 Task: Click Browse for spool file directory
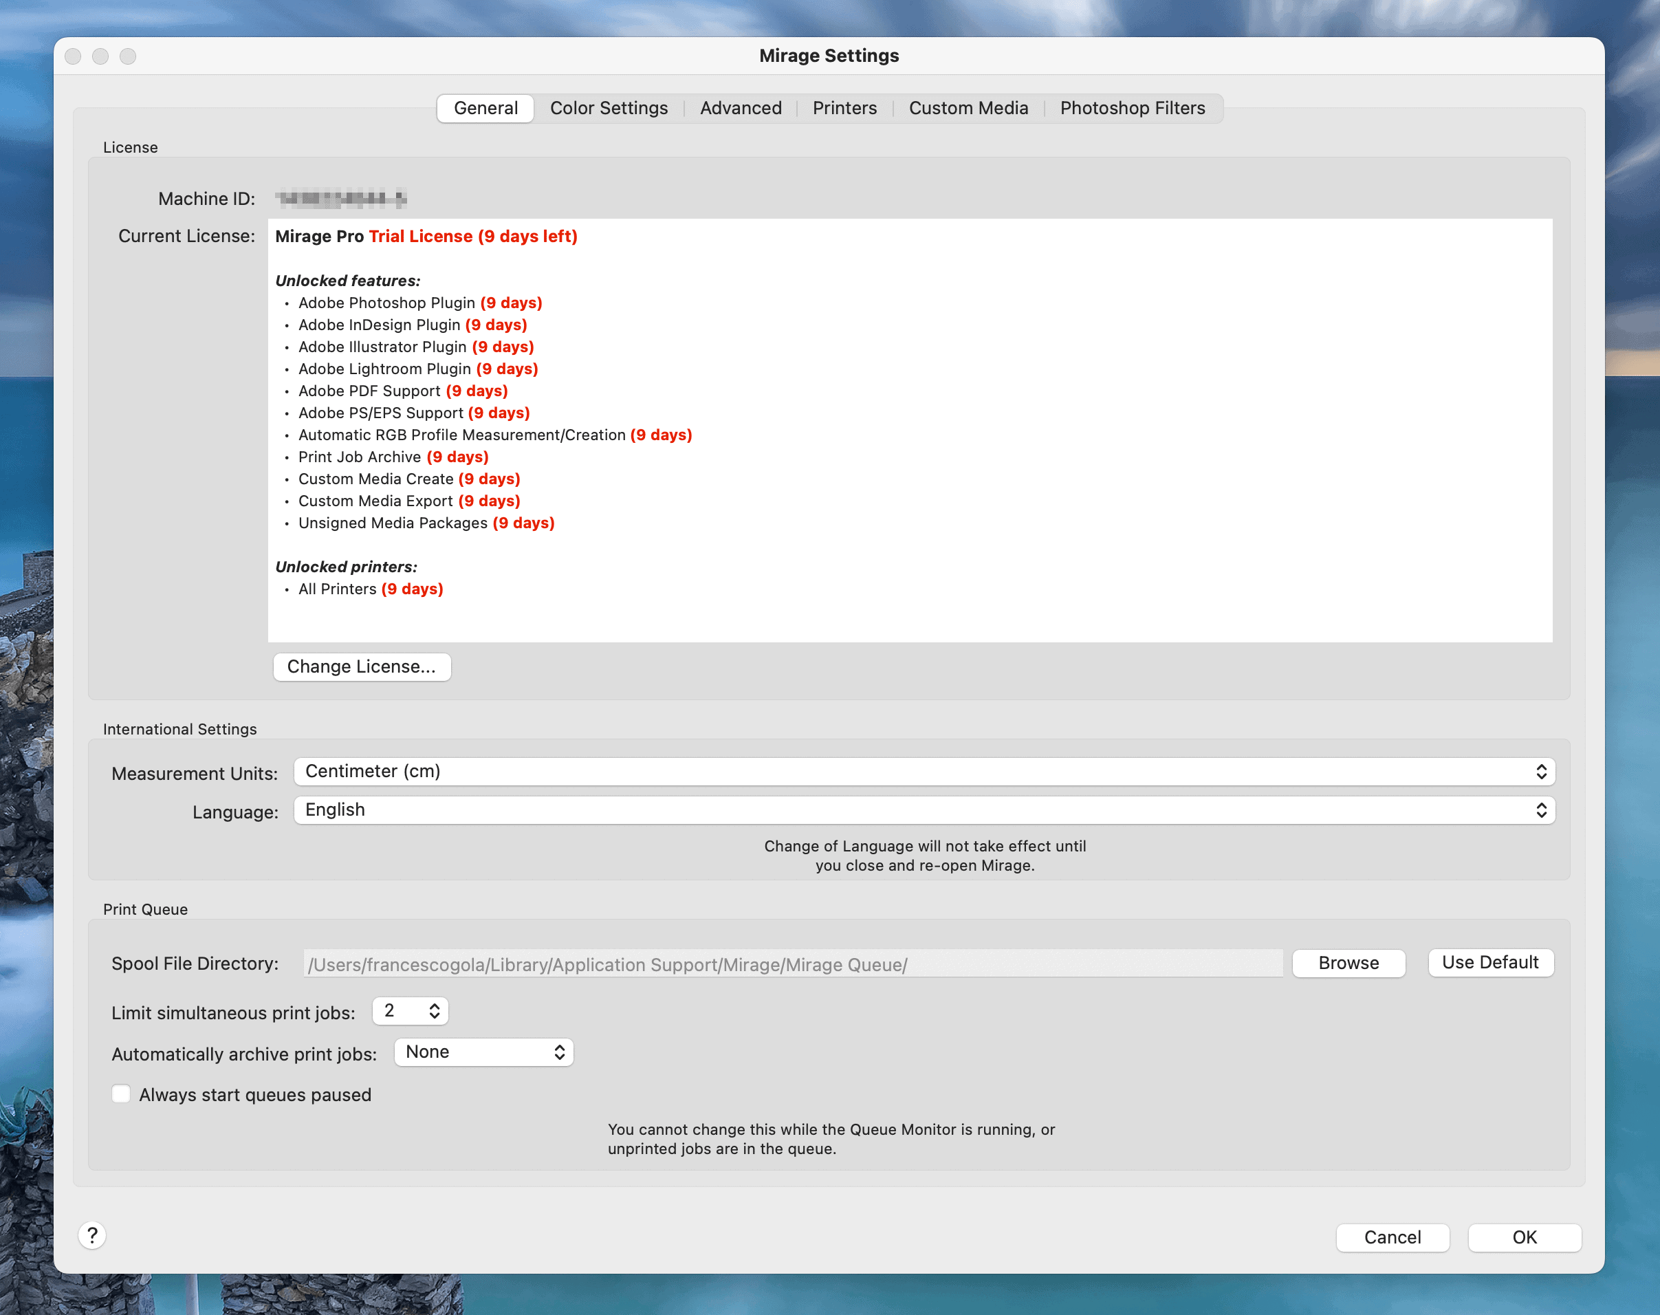1349,963
